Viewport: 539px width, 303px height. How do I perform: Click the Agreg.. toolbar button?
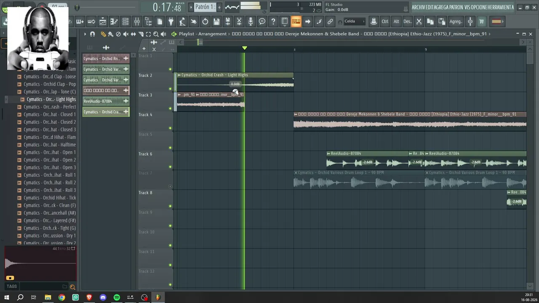[456, 21]
